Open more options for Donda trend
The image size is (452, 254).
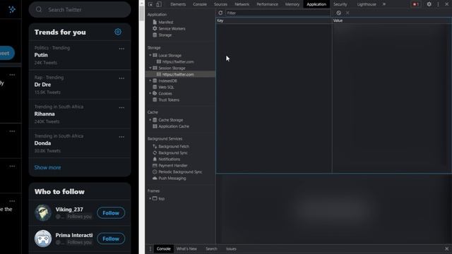point(121,137)
